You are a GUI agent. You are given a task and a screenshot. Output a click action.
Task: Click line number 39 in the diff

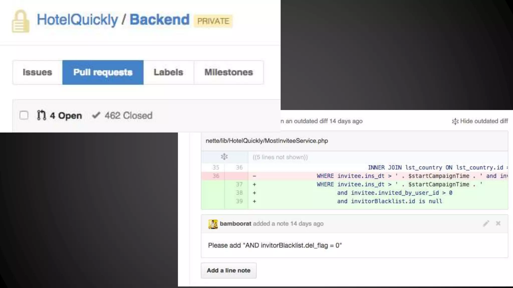tap(239, 201)
